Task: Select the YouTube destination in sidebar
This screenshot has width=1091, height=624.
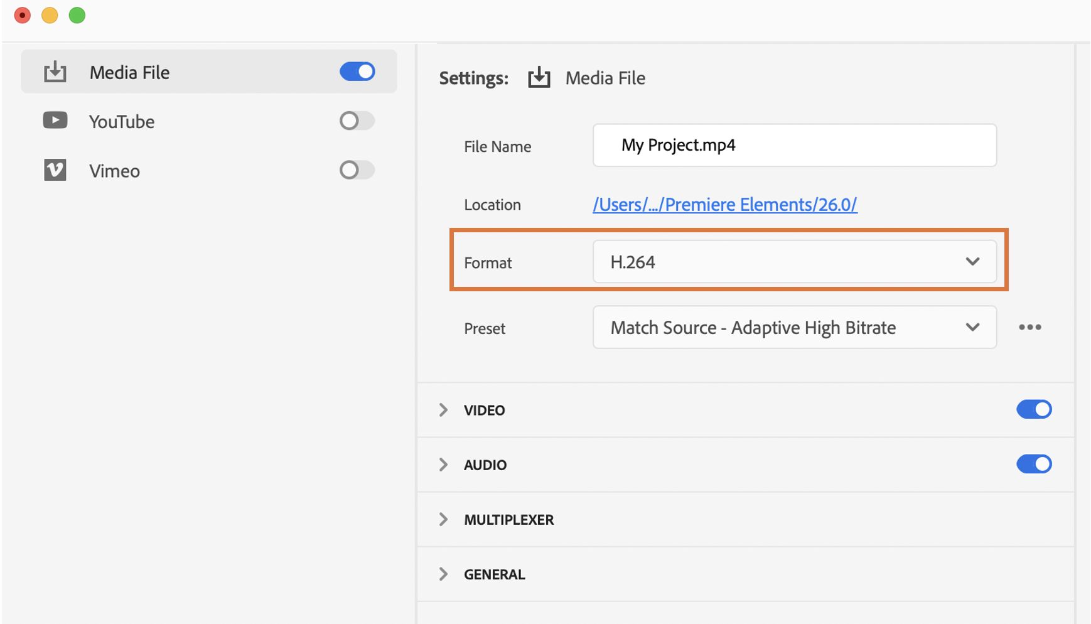Action: pos(122,122)
